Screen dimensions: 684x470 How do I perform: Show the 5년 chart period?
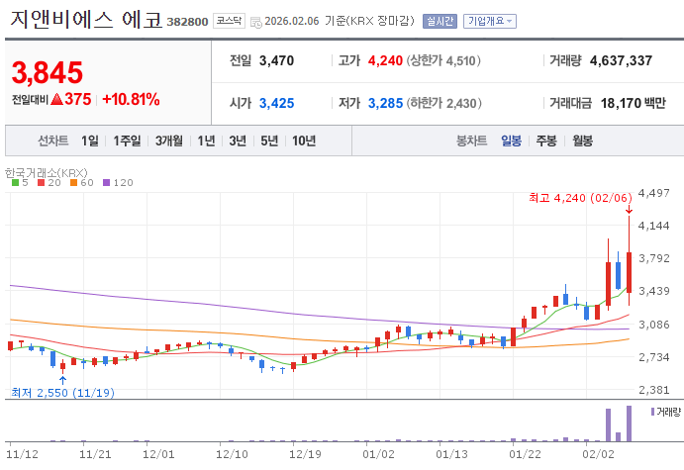click(x=269, y=141)
